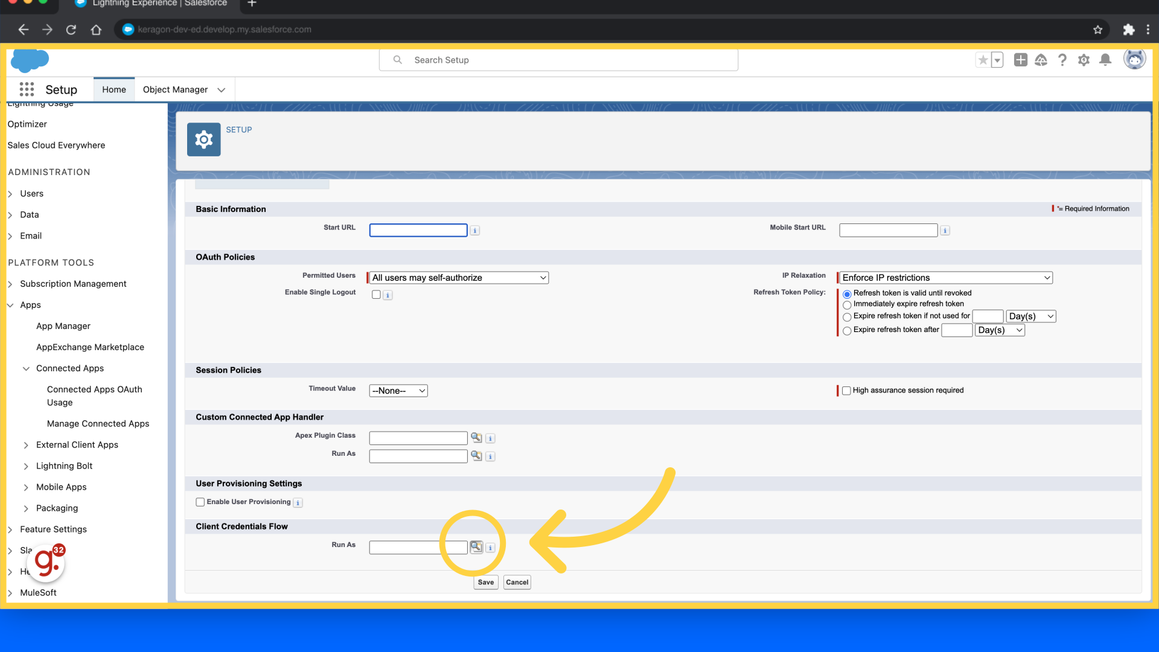Open the Apex Plugin Class lookup icon
Viewport: 1159px width, 652px height.
[x=476, y=438]
